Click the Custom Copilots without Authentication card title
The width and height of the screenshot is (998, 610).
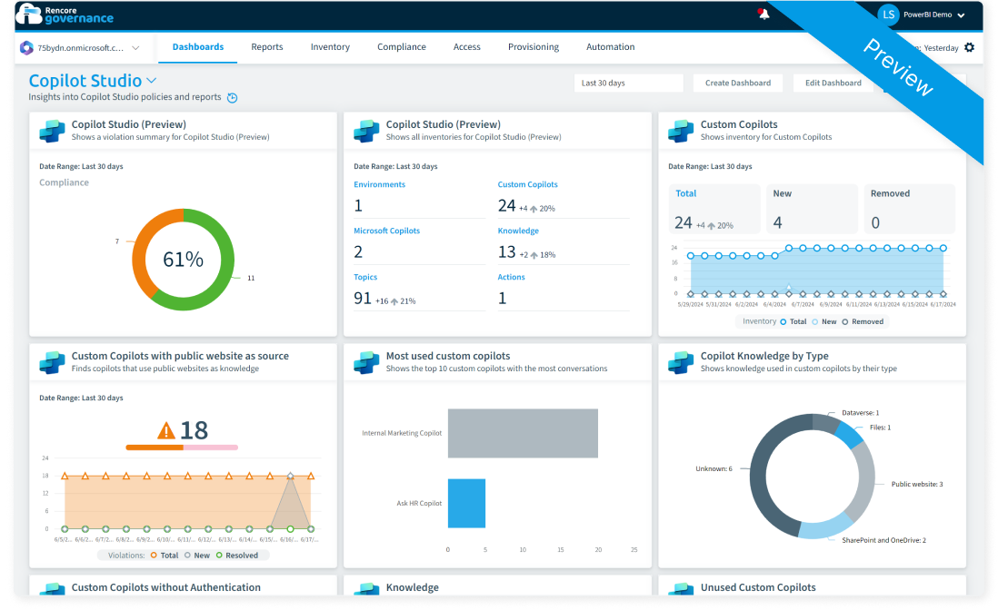coord(166,588)
